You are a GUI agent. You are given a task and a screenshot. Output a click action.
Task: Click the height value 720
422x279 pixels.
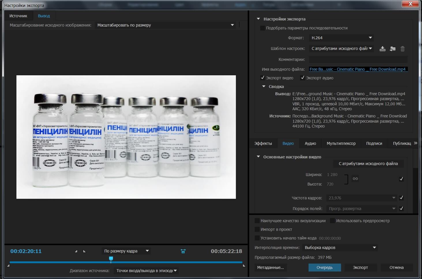tap(330, 184)
